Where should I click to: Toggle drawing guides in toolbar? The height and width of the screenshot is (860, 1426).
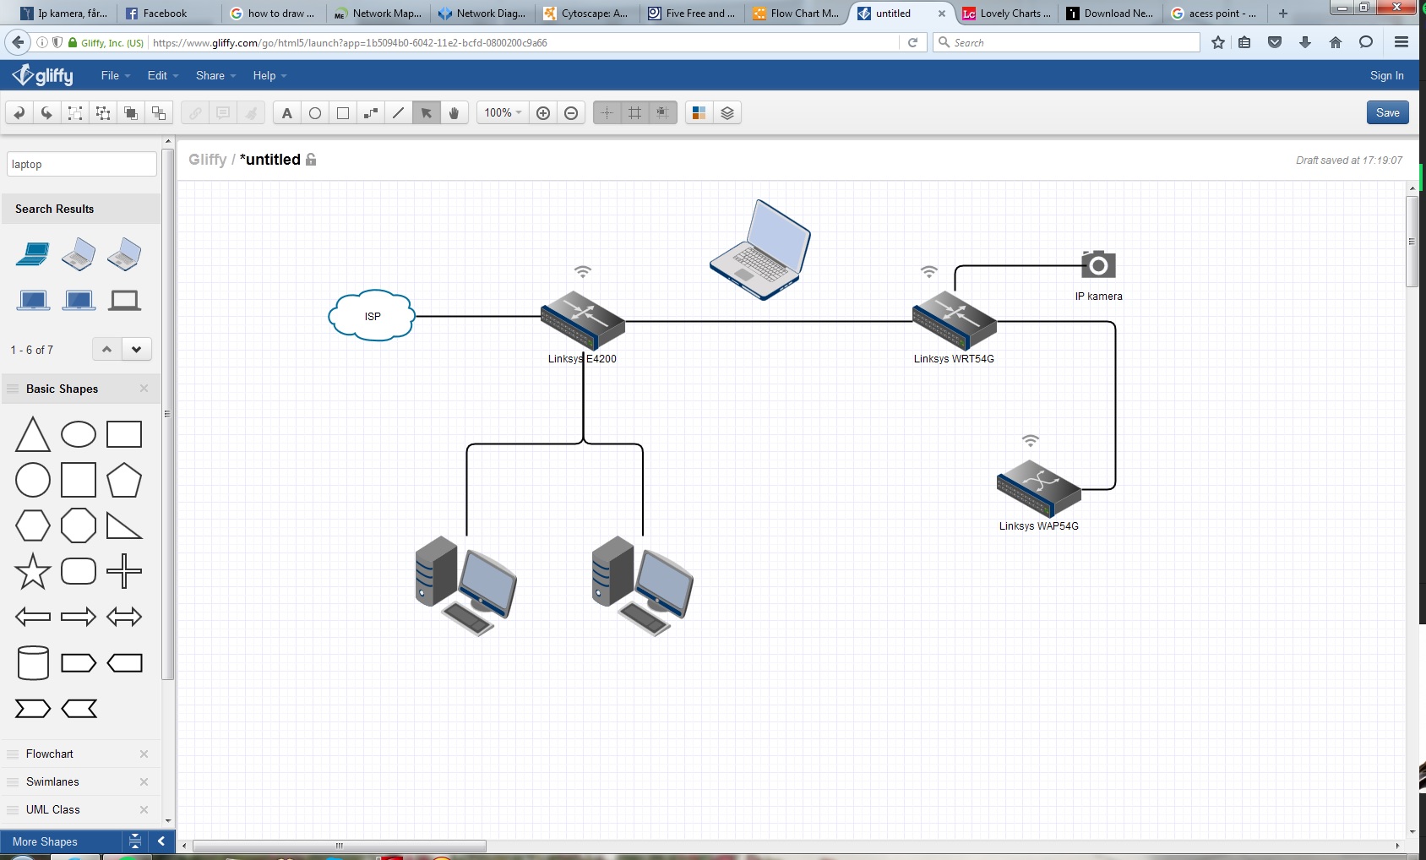pos(607,112)
